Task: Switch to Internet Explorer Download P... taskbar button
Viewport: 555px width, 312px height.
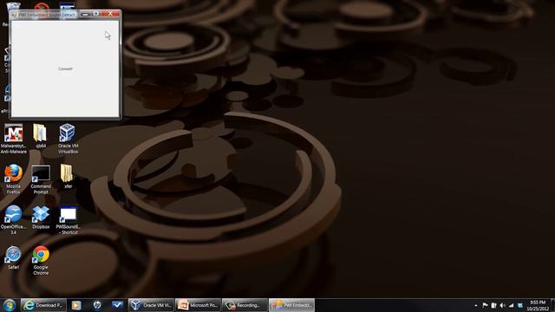Action: [43, 305]
